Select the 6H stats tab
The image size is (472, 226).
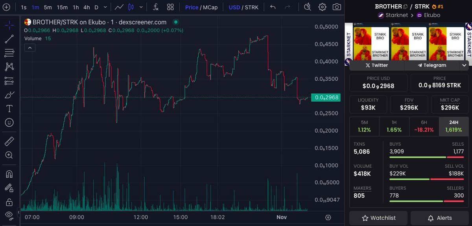424,126
